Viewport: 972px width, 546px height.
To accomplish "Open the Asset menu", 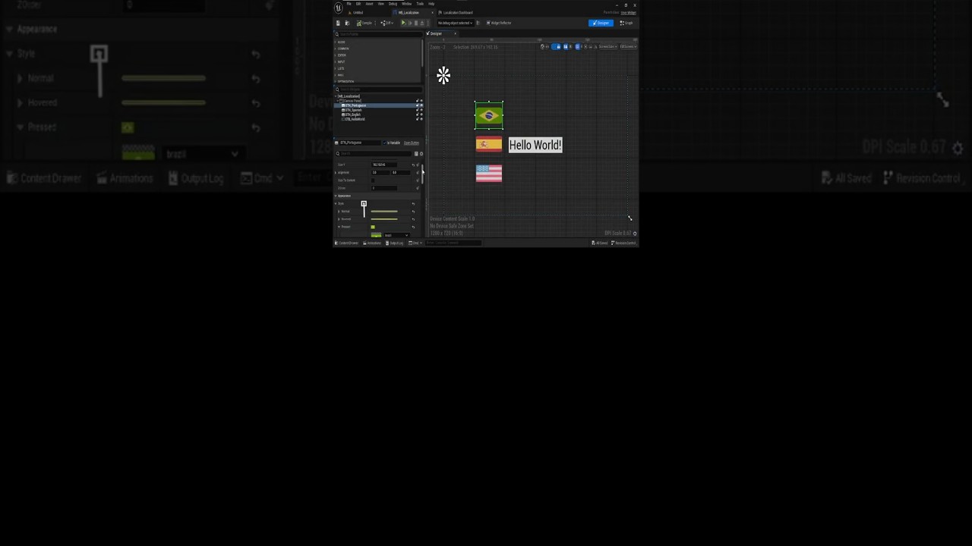I will click(x=369, y=4).
